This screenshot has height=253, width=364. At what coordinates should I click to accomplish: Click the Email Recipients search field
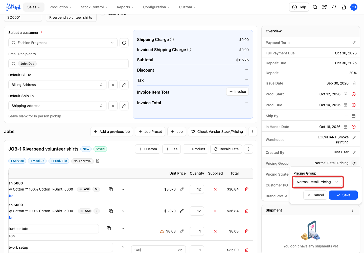click(69, 64)
